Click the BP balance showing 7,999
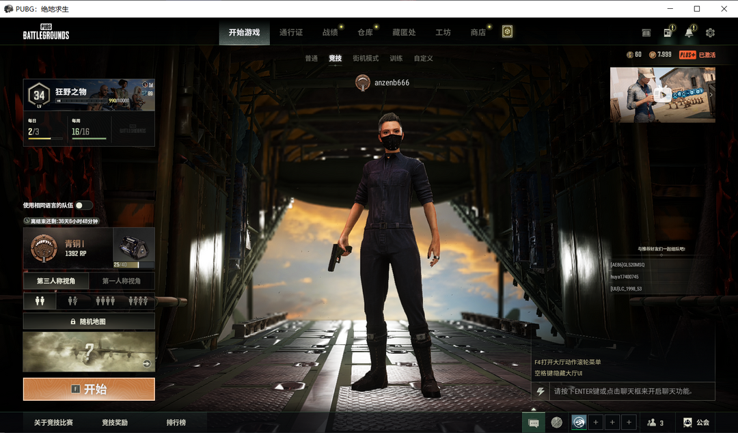The height and width of the screenshot is (433, 738). point(660,55)
